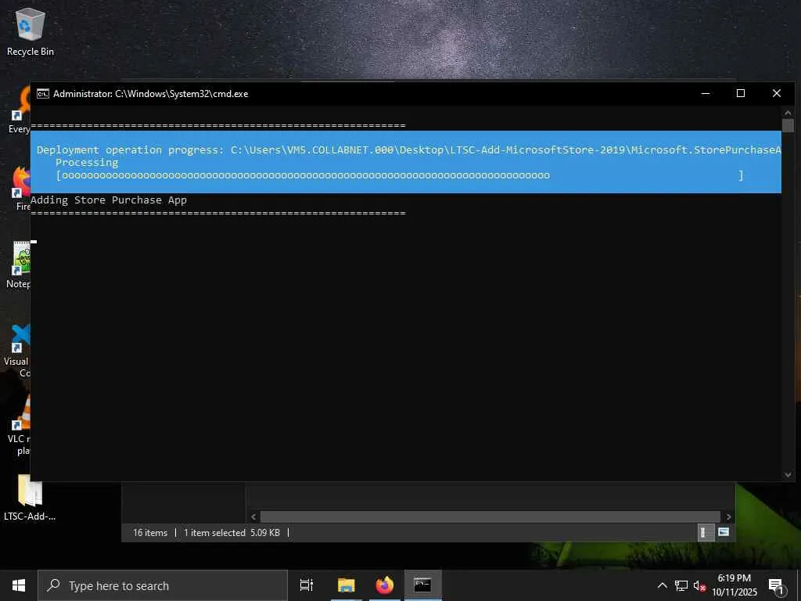Click '16 items' in Explorer status bar

point(150,532)
